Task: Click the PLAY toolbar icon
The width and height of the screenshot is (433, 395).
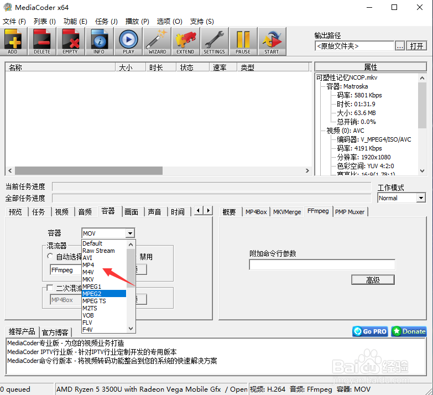Action: point(128,41)
